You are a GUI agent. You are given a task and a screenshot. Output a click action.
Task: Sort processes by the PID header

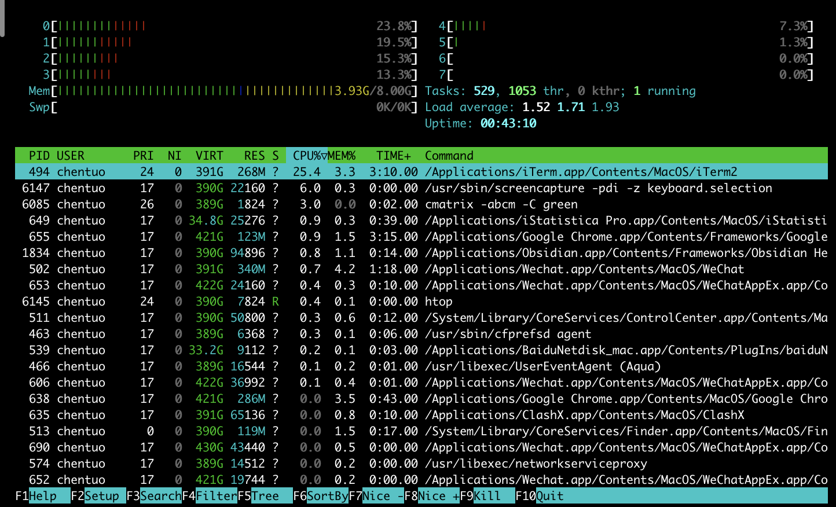39,156
